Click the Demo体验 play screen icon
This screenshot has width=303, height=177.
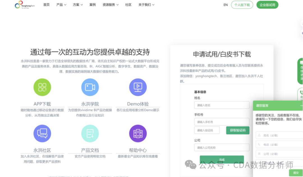pyautogui.click(x=138, y=87)
